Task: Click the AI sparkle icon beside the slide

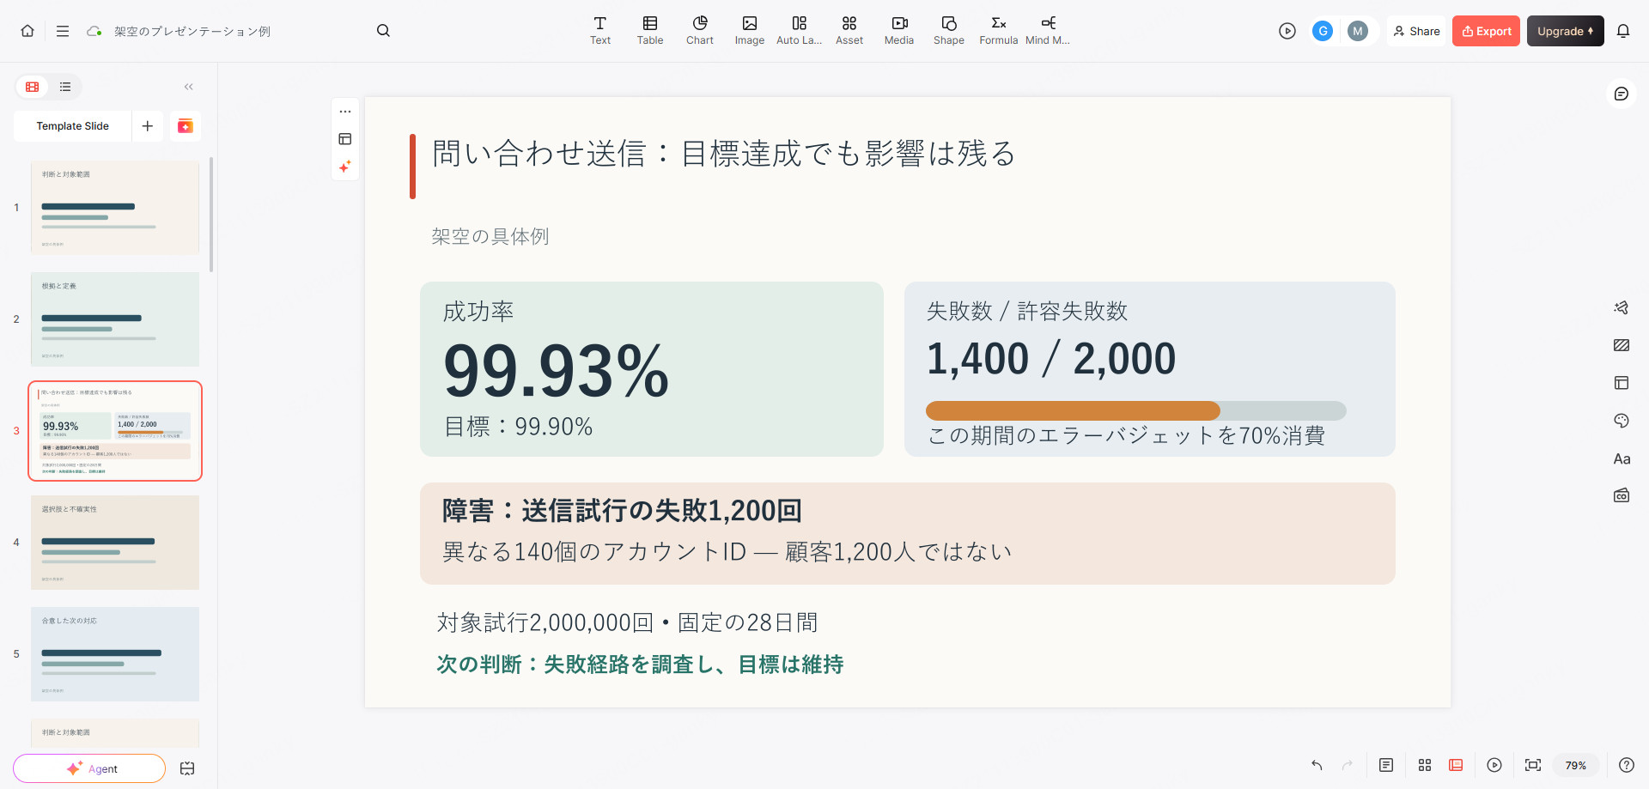Action: (x=345, y=167)
